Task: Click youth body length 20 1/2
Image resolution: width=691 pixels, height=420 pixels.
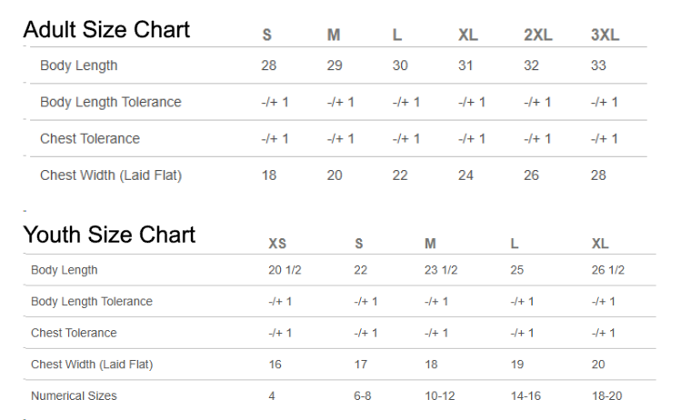Action: coord(285,270)
